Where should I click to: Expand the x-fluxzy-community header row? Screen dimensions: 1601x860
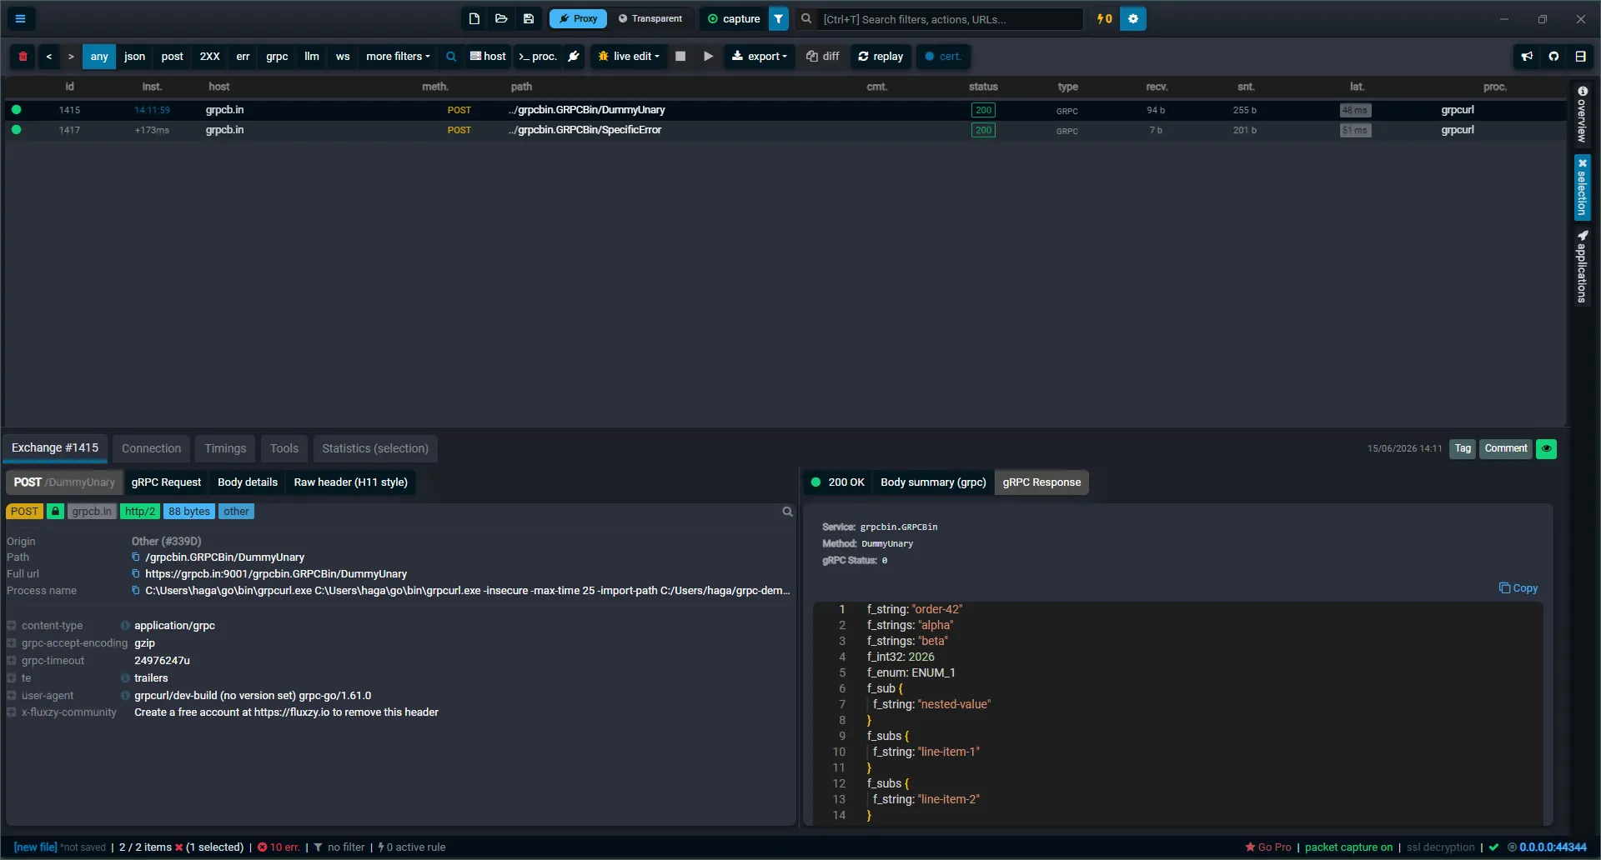(x=12, y=712)
